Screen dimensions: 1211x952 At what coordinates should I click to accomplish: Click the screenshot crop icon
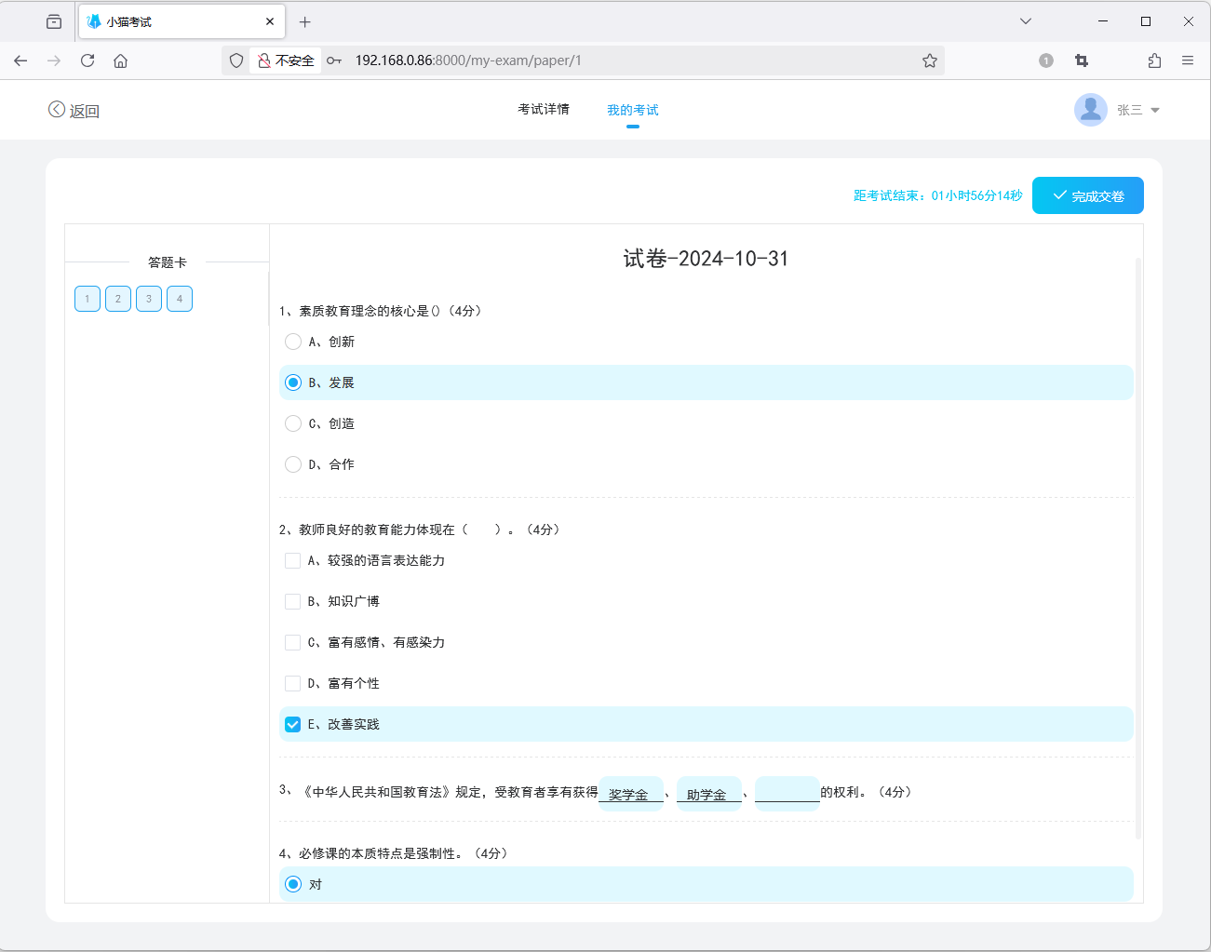[x=1081, y=60]
